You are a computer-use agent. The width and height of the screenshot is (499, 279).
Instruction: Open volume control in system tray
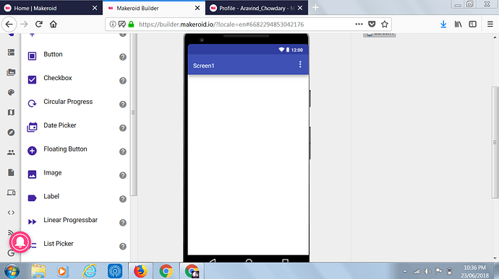pyautogui.click(x=427, y=271)
